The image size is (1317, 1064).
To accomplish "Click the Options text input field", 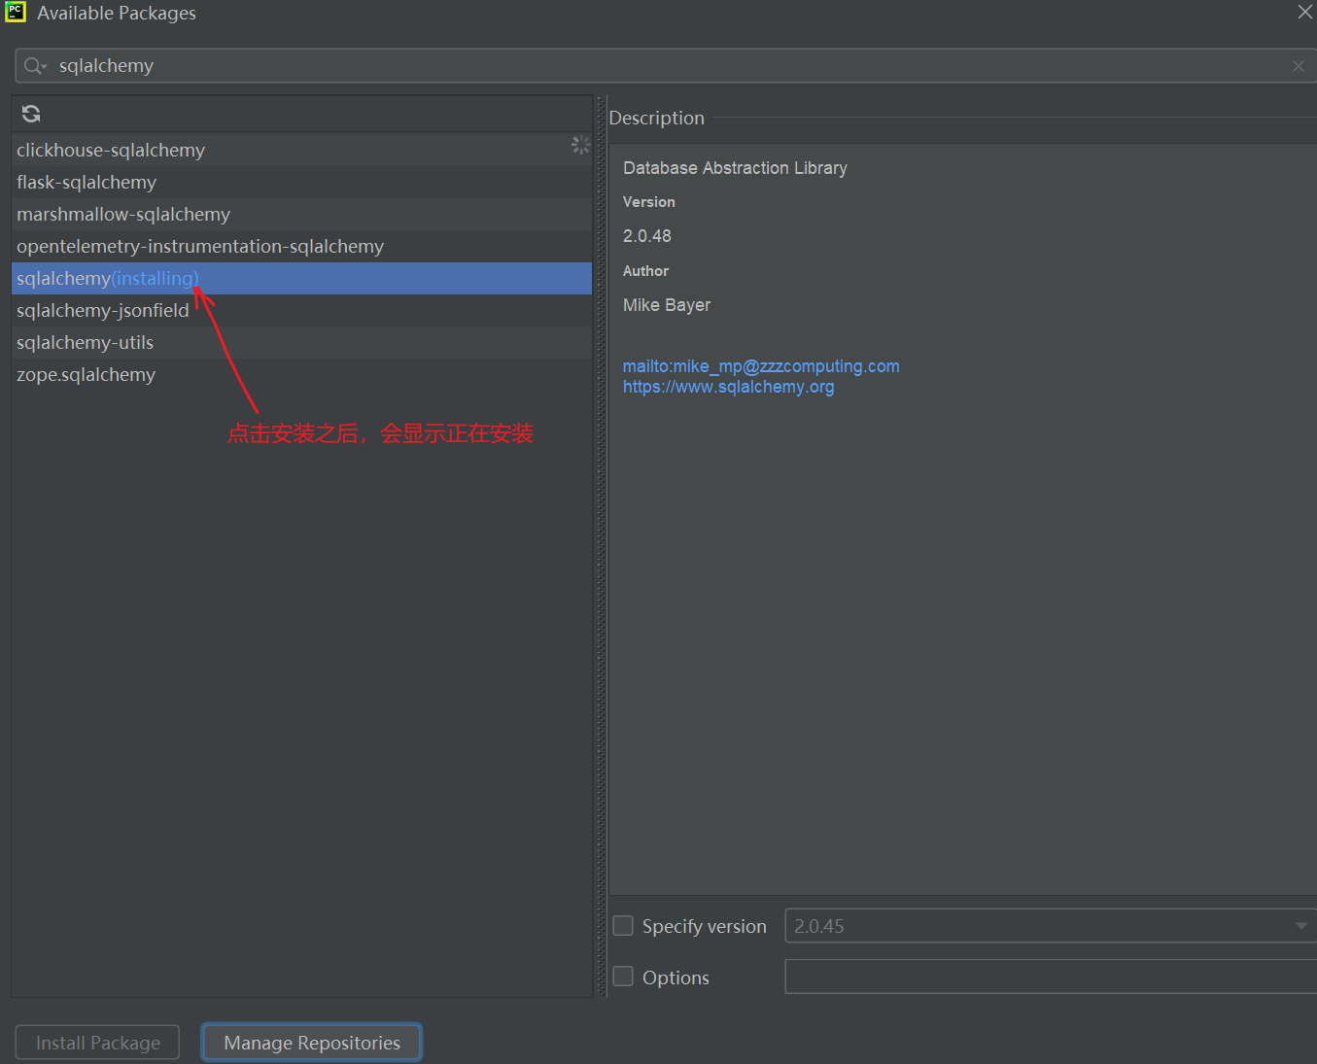I will coord(1051,977).
